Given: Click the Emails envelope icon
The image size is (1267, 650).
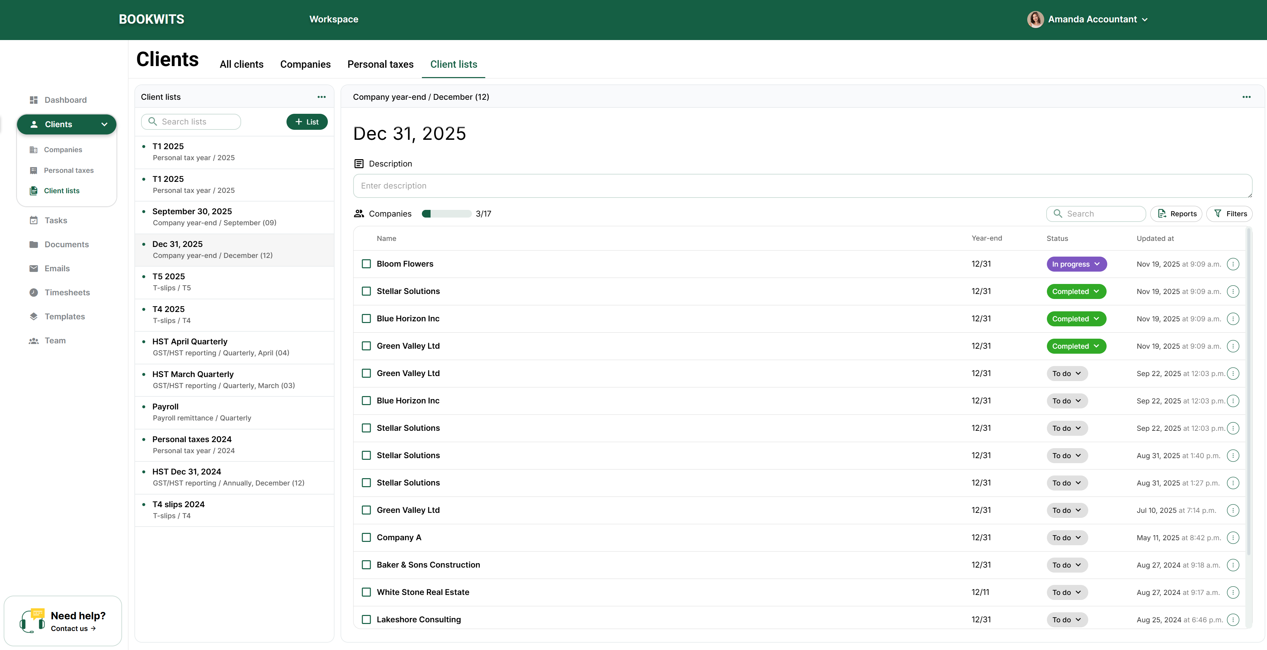Looking at the screenshot, I should 33,269.
